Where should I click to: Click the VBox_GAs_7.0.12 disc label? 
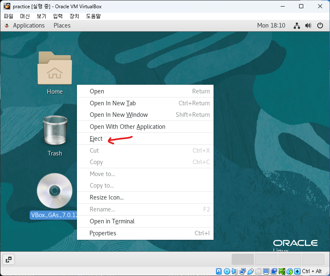(53, 215)
